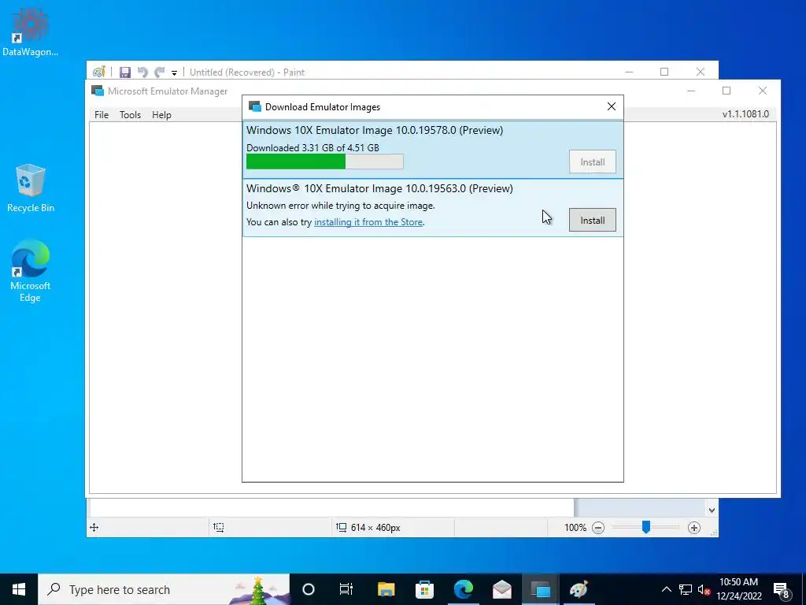Open Microsoft Edge from the taskbar

click(463, 589)
